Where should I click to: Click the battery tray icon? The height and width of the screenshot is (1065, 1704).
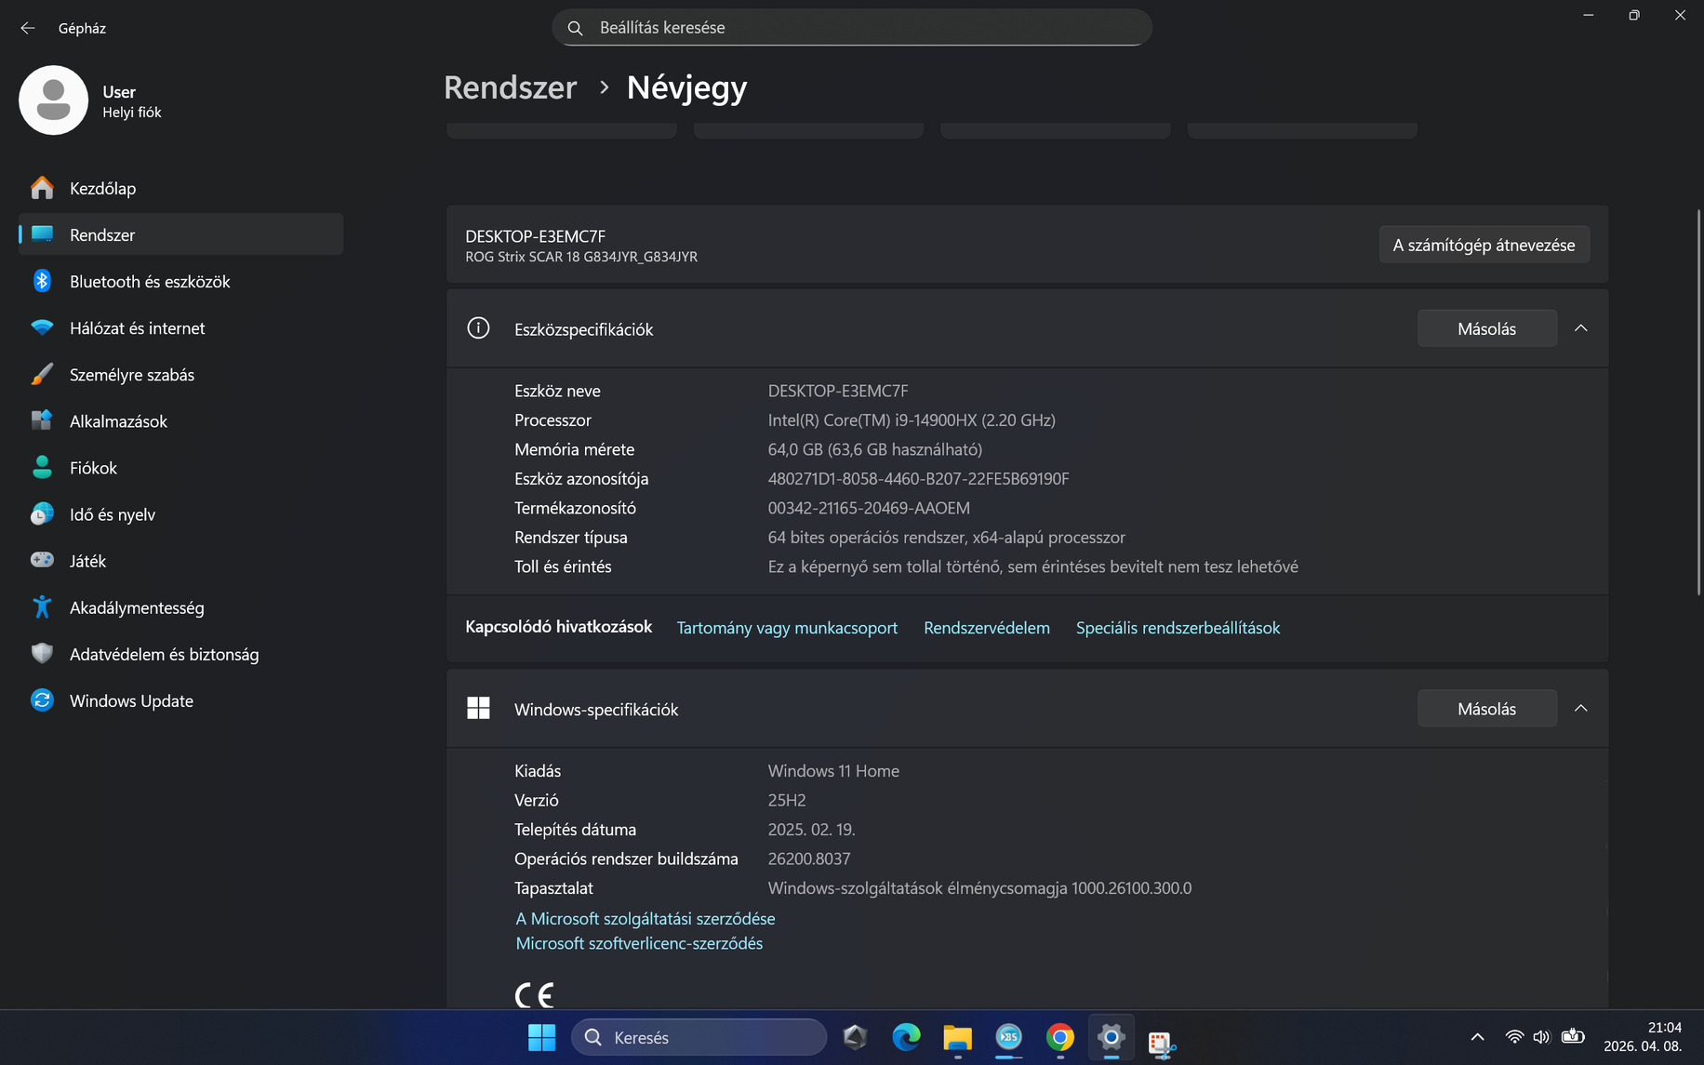(x=1573, y=1036)
